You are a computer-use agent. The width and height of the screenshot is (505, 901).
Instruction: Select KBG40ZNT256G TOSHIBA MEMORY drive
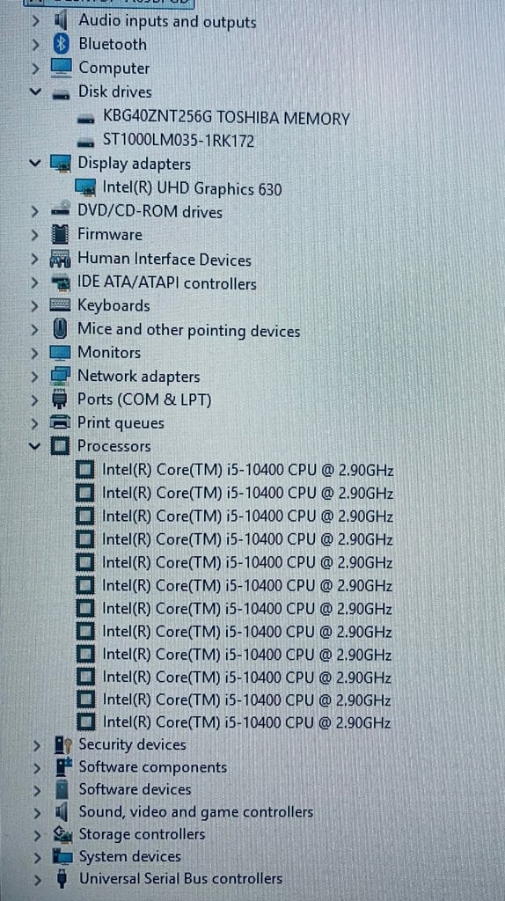[226, 119]
